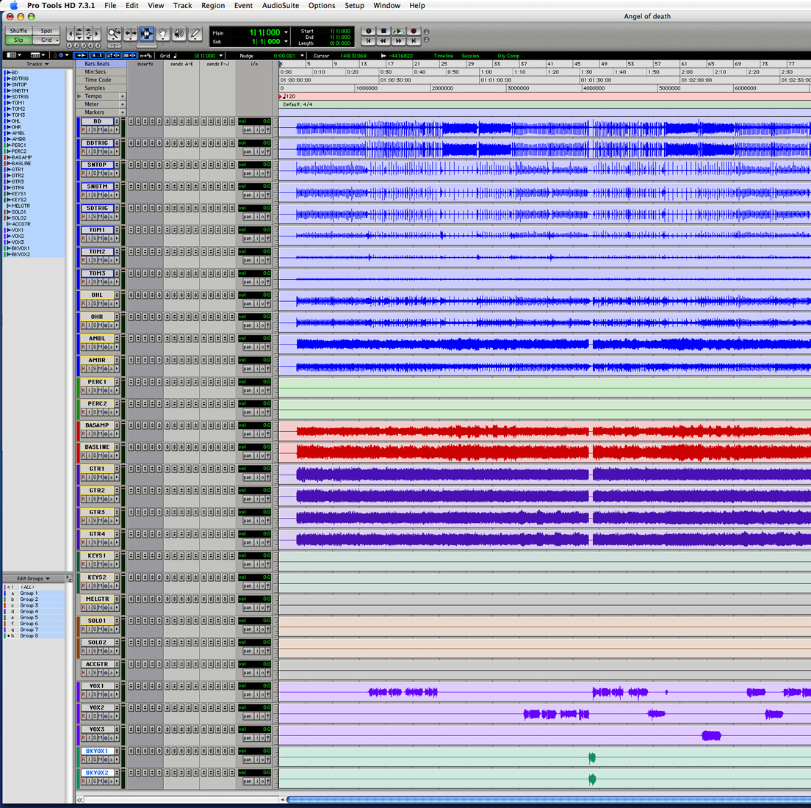811x808 pixels.
Task: Open the Track menu
Action: 182,6
